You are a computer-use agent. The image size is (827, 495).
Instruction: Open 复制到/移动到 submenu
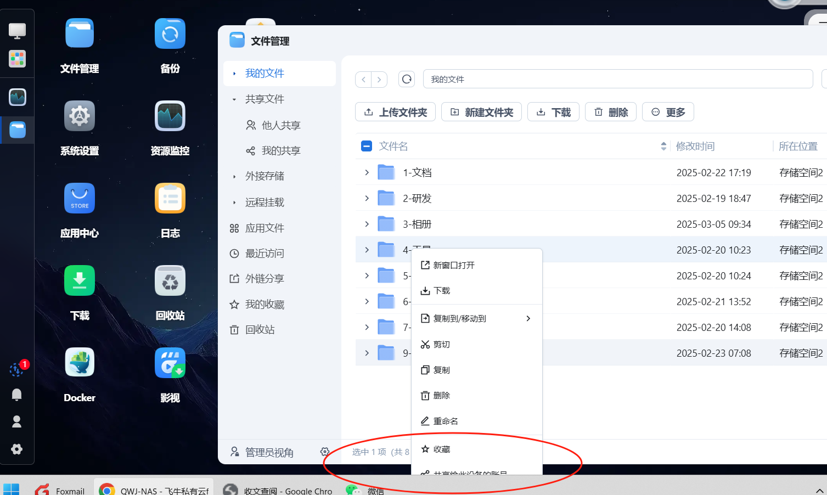coord(476,318)
